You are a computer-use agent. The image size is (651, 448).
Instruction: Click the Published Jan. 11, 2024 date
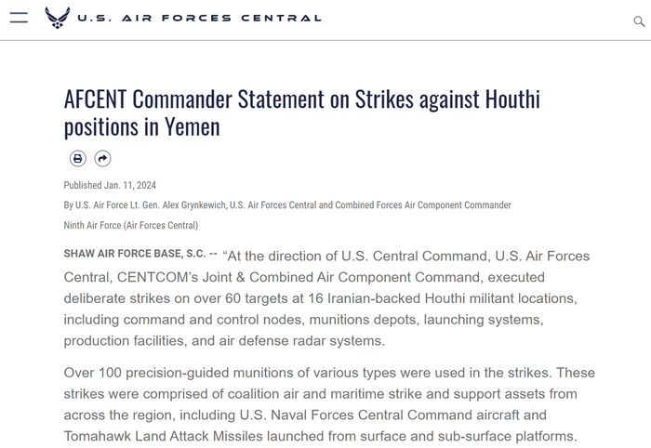point(110,185)
